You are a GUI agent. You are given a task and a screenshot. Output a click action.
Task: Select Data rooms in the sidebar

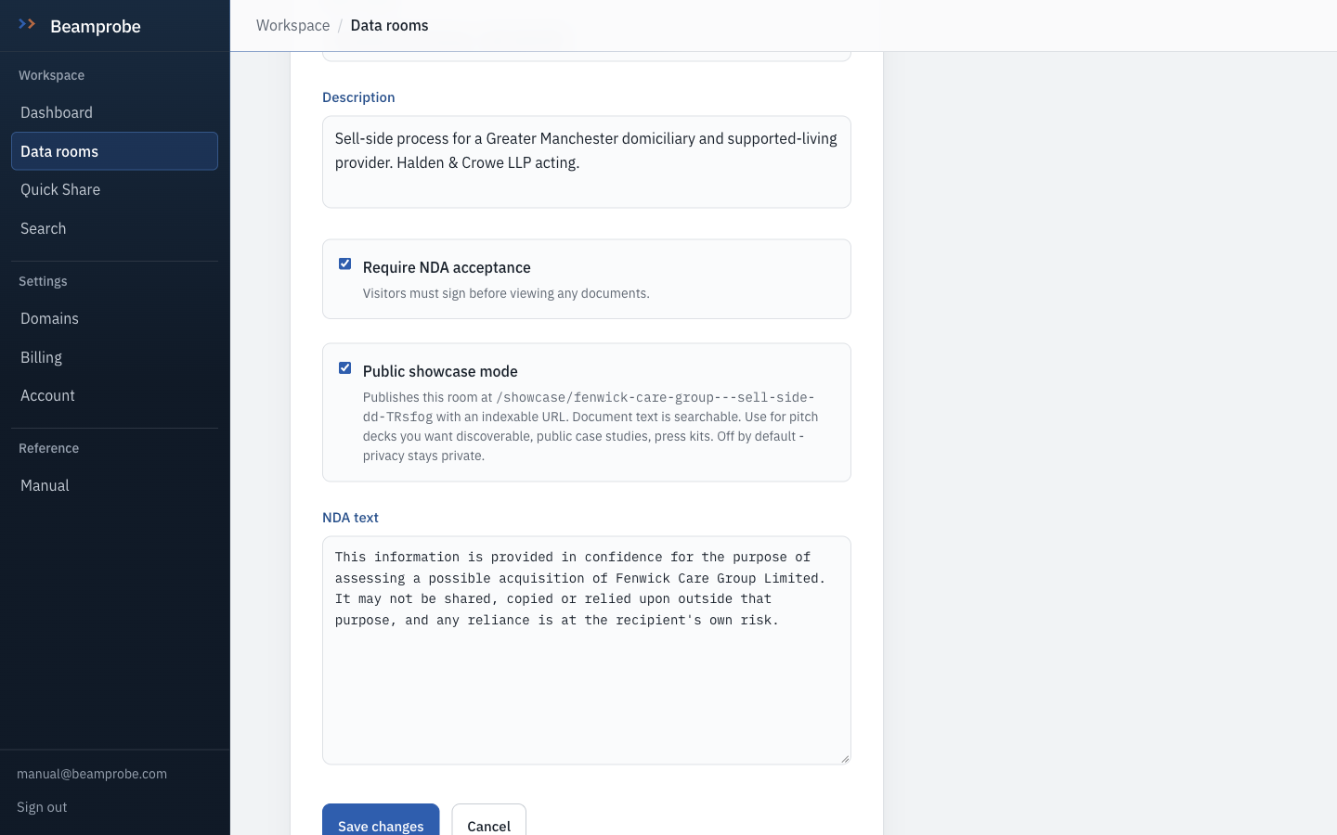pyautogui.click(x=114, y=151)
